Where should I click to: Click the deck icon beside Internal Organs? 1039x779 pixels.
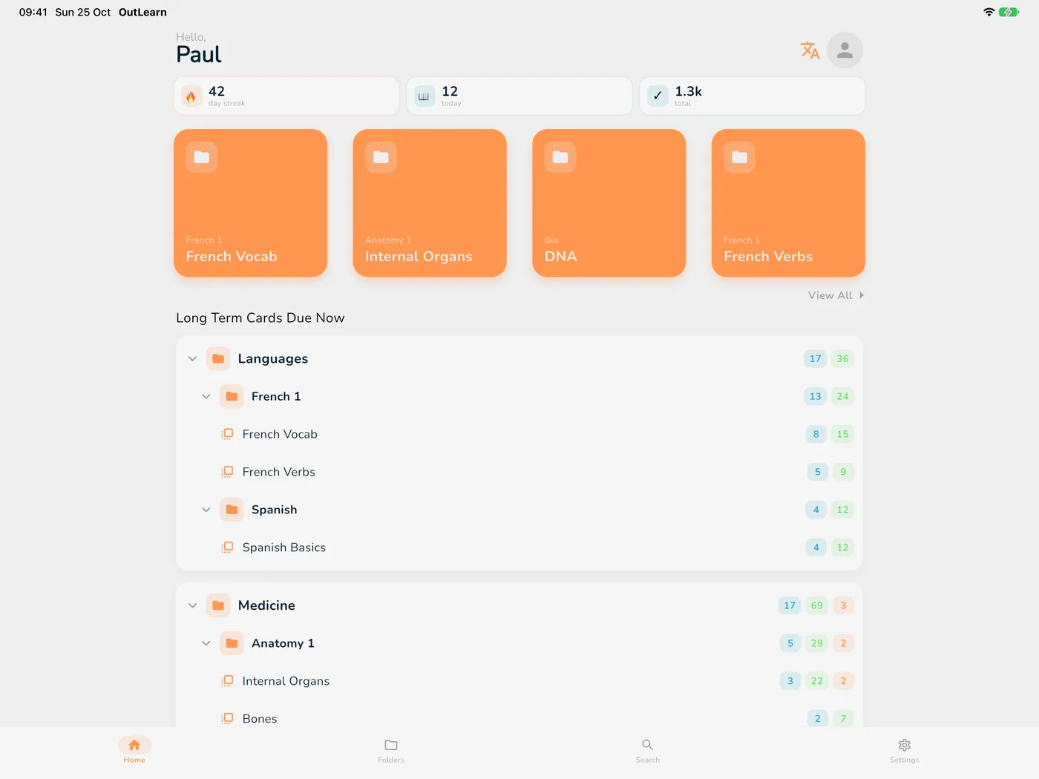[227, 681]
